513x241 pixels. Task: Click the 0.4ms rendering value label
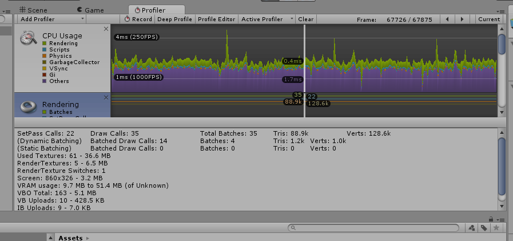(x=293, y=61)
